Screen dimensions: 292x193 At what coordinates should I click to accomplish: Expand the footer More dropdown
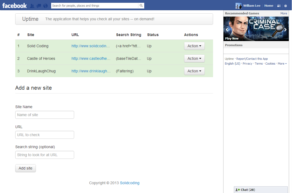coord(282,64)
